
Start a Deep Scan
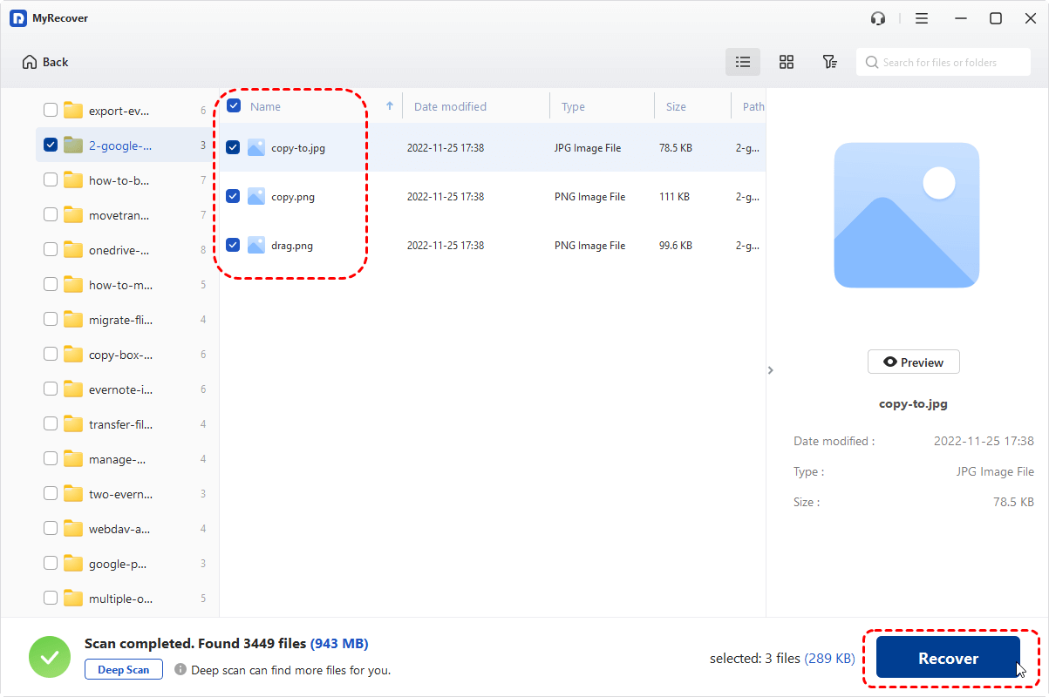123,669
